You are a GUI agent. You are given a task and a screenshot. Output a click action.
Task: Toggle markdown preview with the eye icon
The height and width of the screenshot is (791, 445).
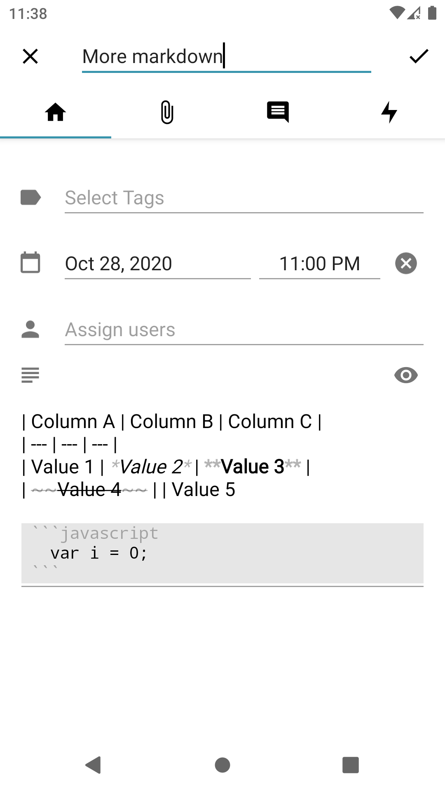(x=406, y=375)
